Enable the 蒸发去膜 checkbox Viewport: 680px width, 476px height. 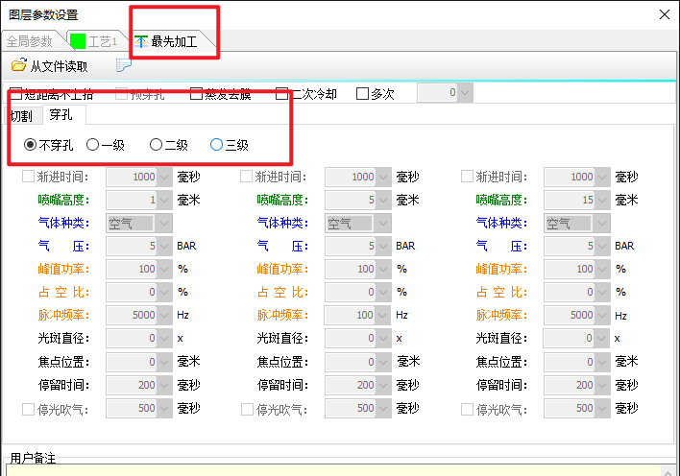point(197,93)
